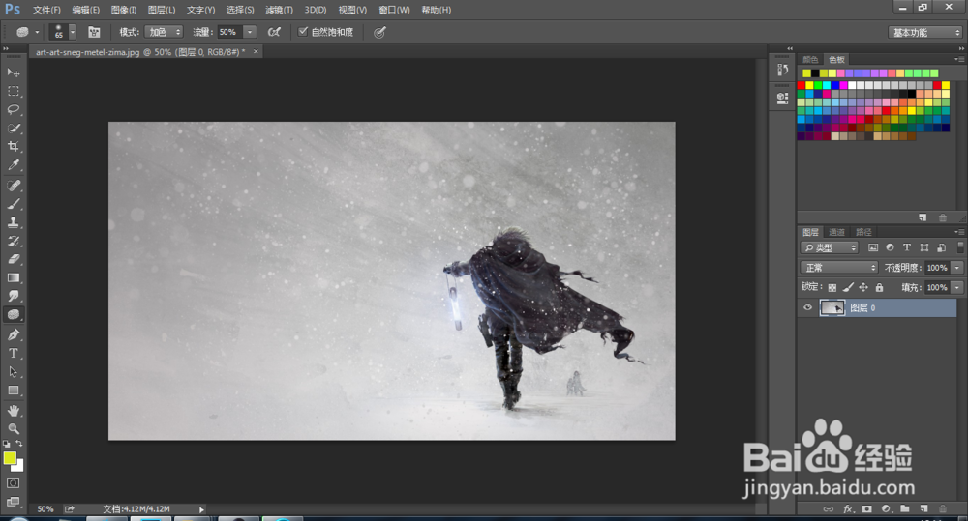
Task: Open the 图像(I) menu
Action: [x=124, y=10]
